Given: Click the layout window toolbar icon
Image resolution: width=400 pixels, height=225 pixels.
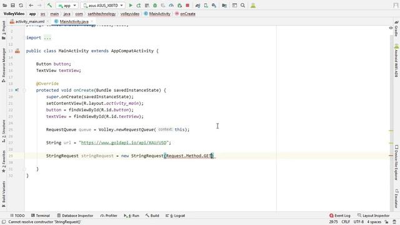Looking at the screenshot, I should tap(234, 6).
